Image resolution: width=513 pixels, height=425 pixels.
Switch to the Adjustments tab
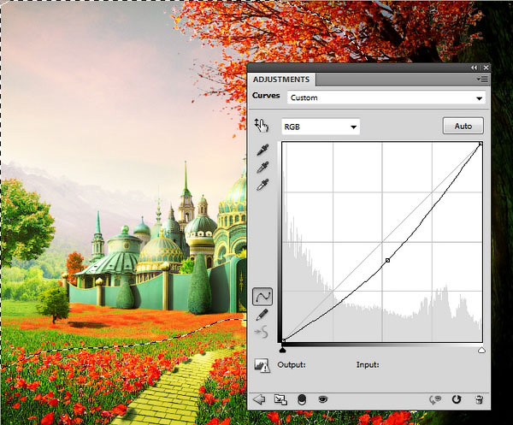(281, 80)
